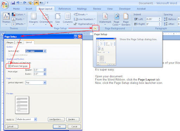This screenshot has height=131, width=180.
Task: Toggle Different first page checkbox
Action: pos(9,66)
